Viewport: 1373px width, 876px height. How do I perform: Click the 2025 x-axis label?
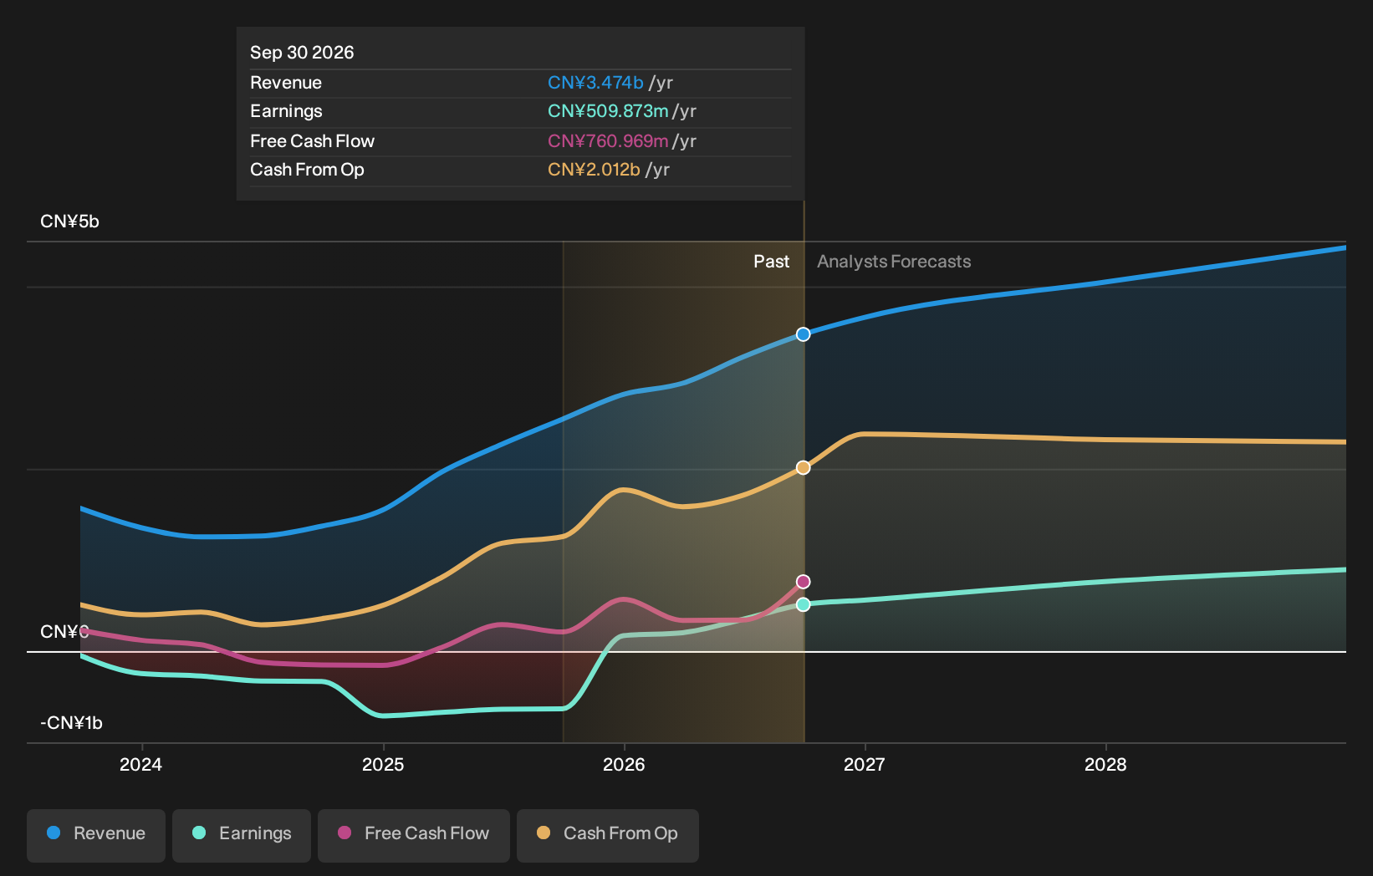point(383,765)
